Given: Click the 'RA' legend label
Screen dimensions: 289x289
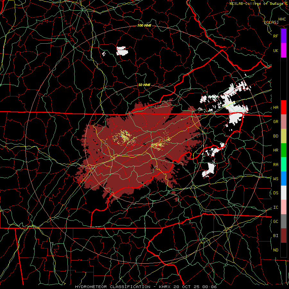Looking at the screenshot, I should pyautogui.click(x=276, y=165).
